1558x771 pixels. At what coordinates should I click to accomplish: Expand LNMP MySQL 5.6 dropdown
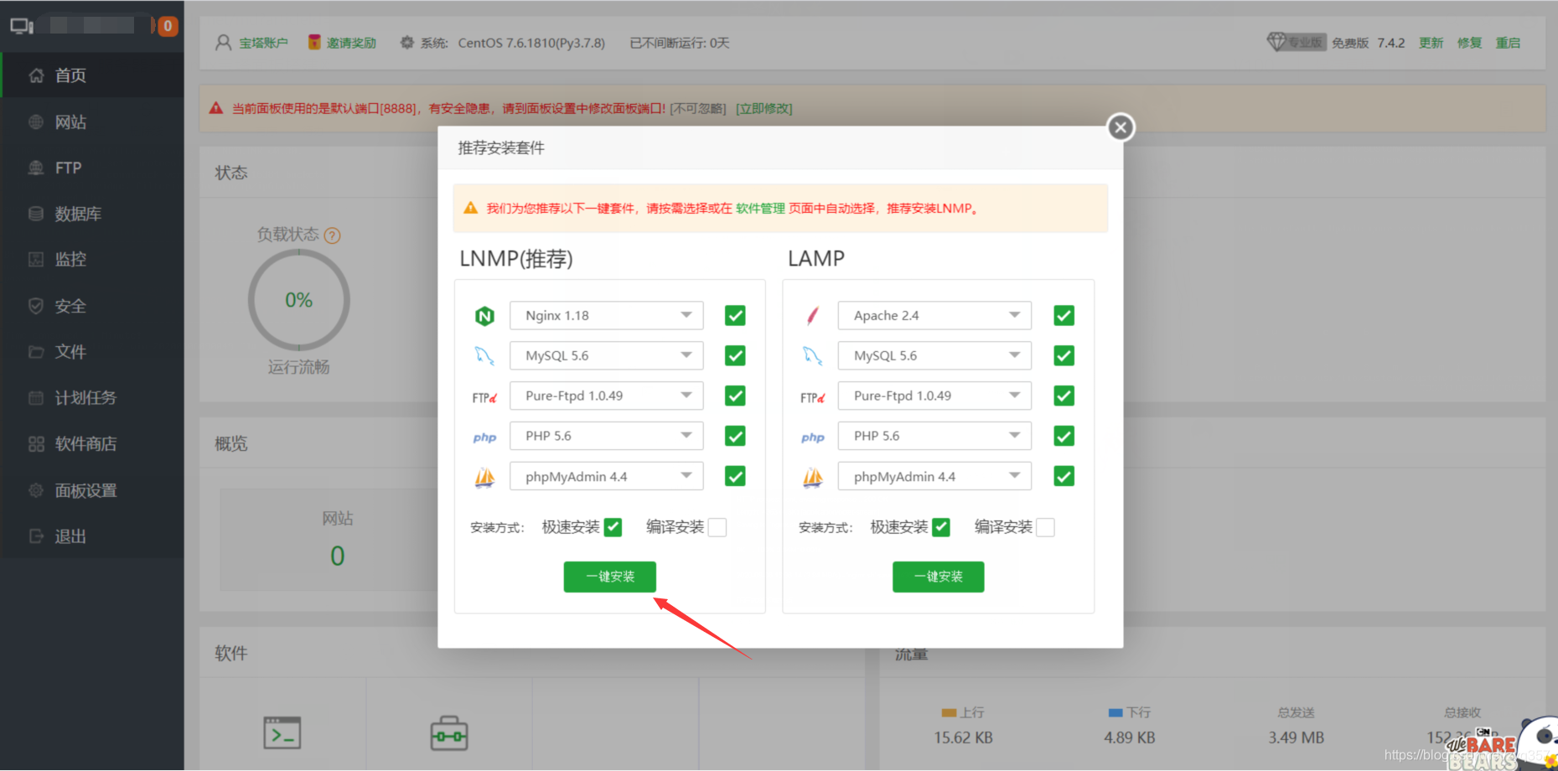606,356
